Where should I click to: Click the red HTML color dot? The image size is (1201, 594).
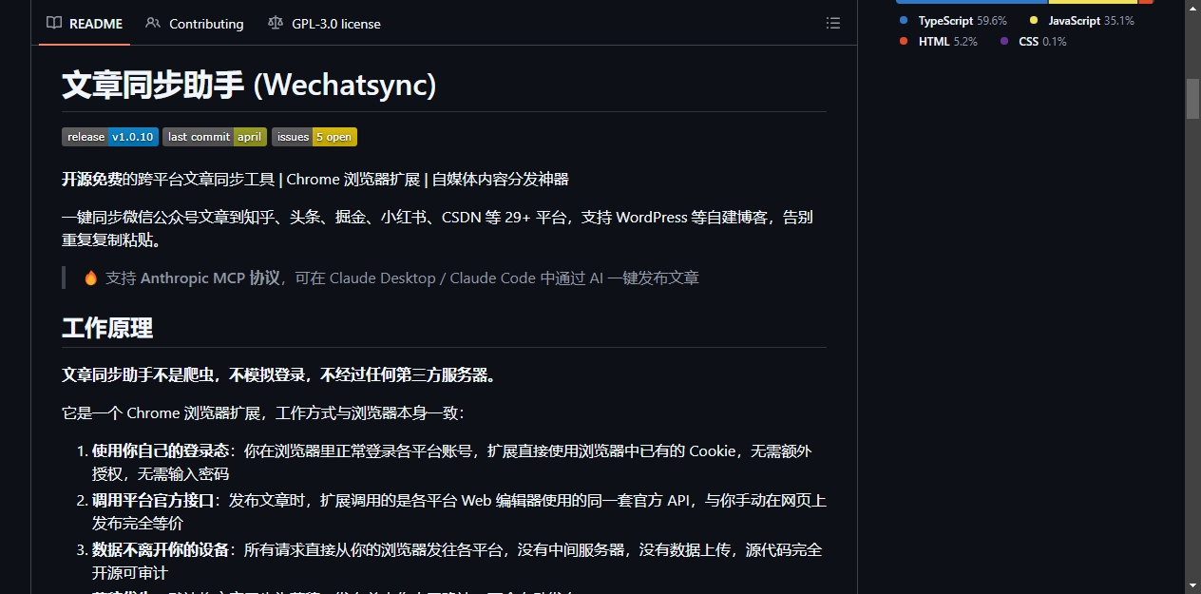904,41
